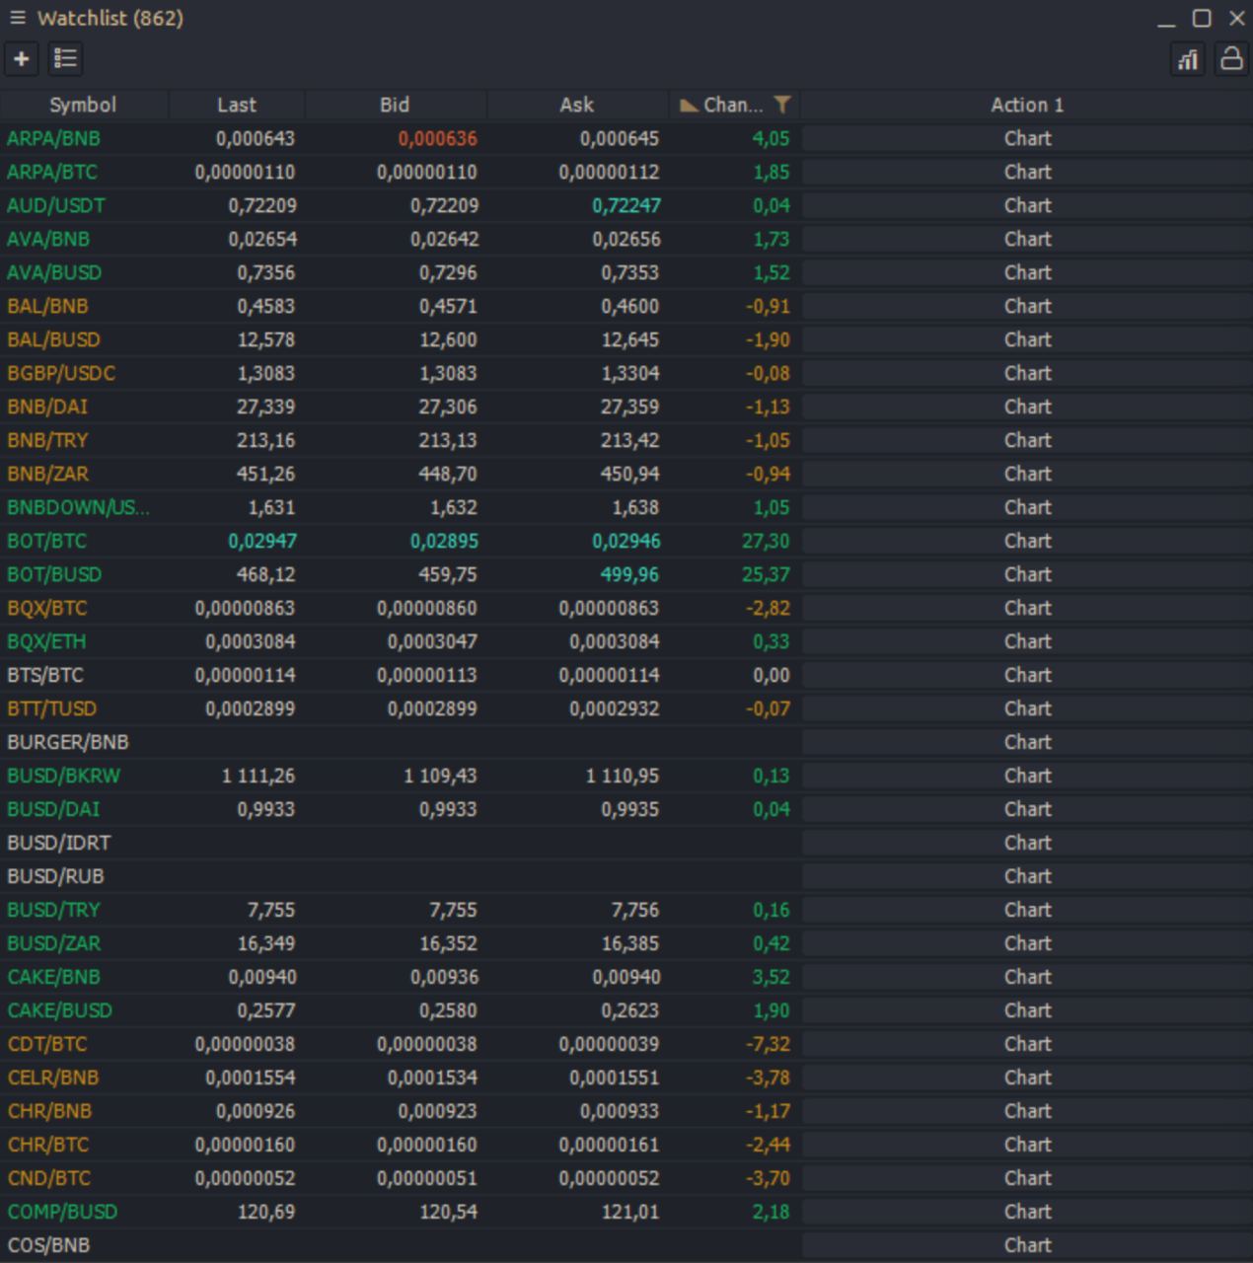Select the BGBP/USDC symbol
Image resolution: width=1253 pixels, height=1263 pixels.
61,373
